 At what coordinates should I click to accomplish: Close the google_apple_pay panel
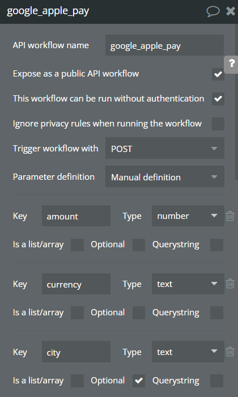(231, 11)
